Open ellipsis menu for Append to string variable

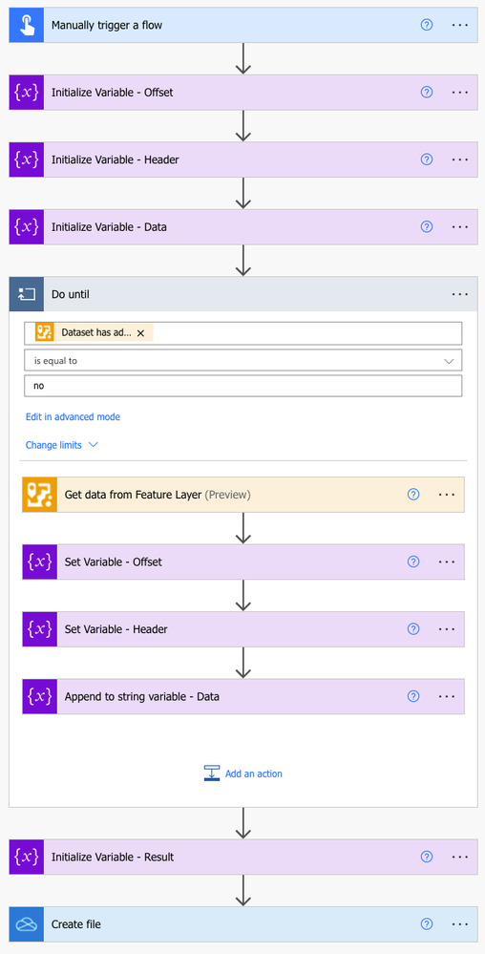447,696
